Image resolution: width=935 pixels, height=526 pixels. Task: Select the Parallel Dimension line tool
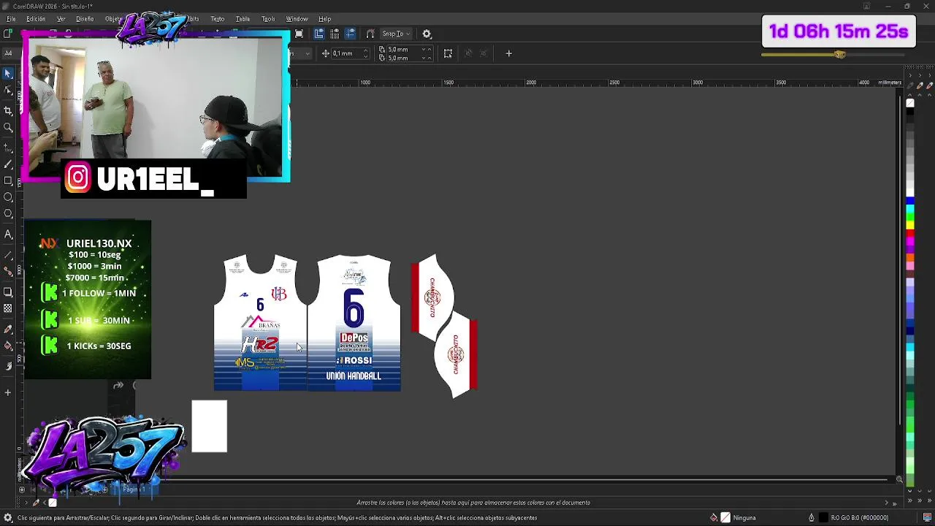pos(8,255)
